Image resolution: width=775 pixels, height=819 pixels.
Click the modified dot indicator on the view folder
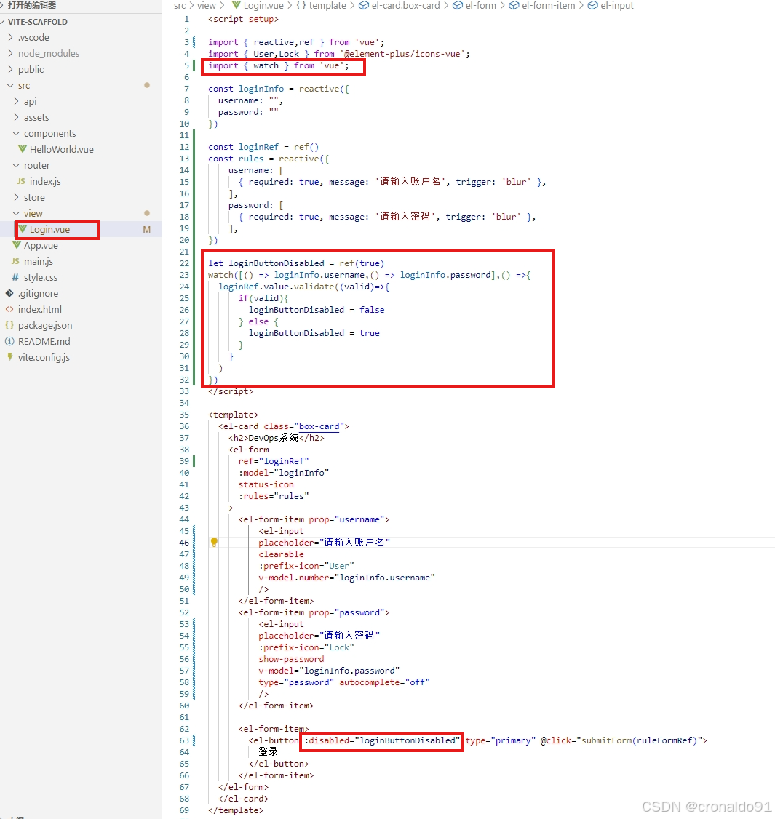click(x=147, y=213)
